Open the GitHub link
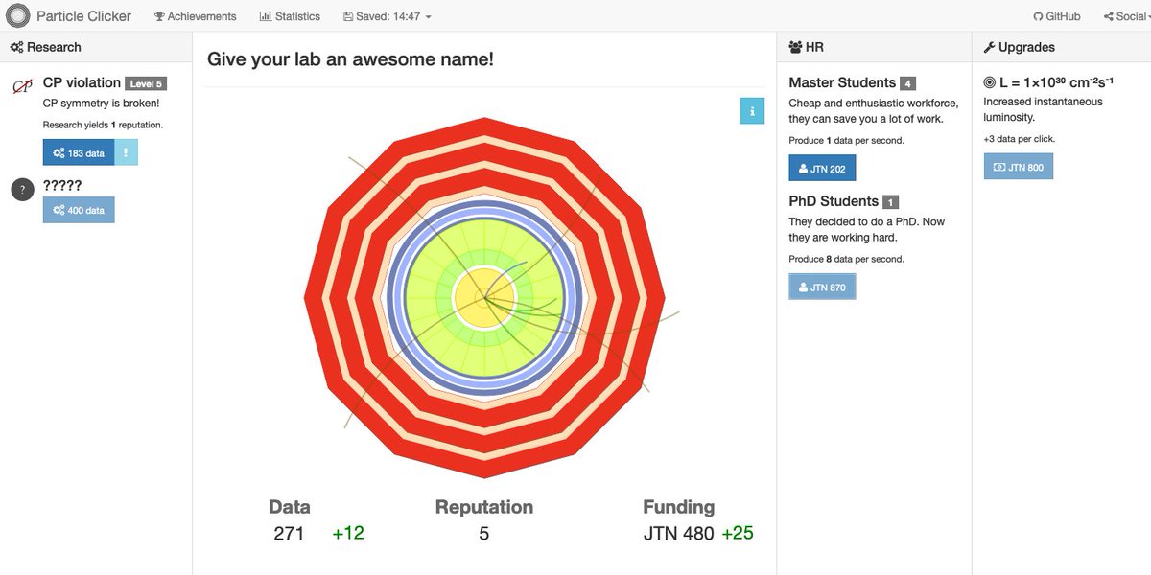 [x=1056, y=16]
